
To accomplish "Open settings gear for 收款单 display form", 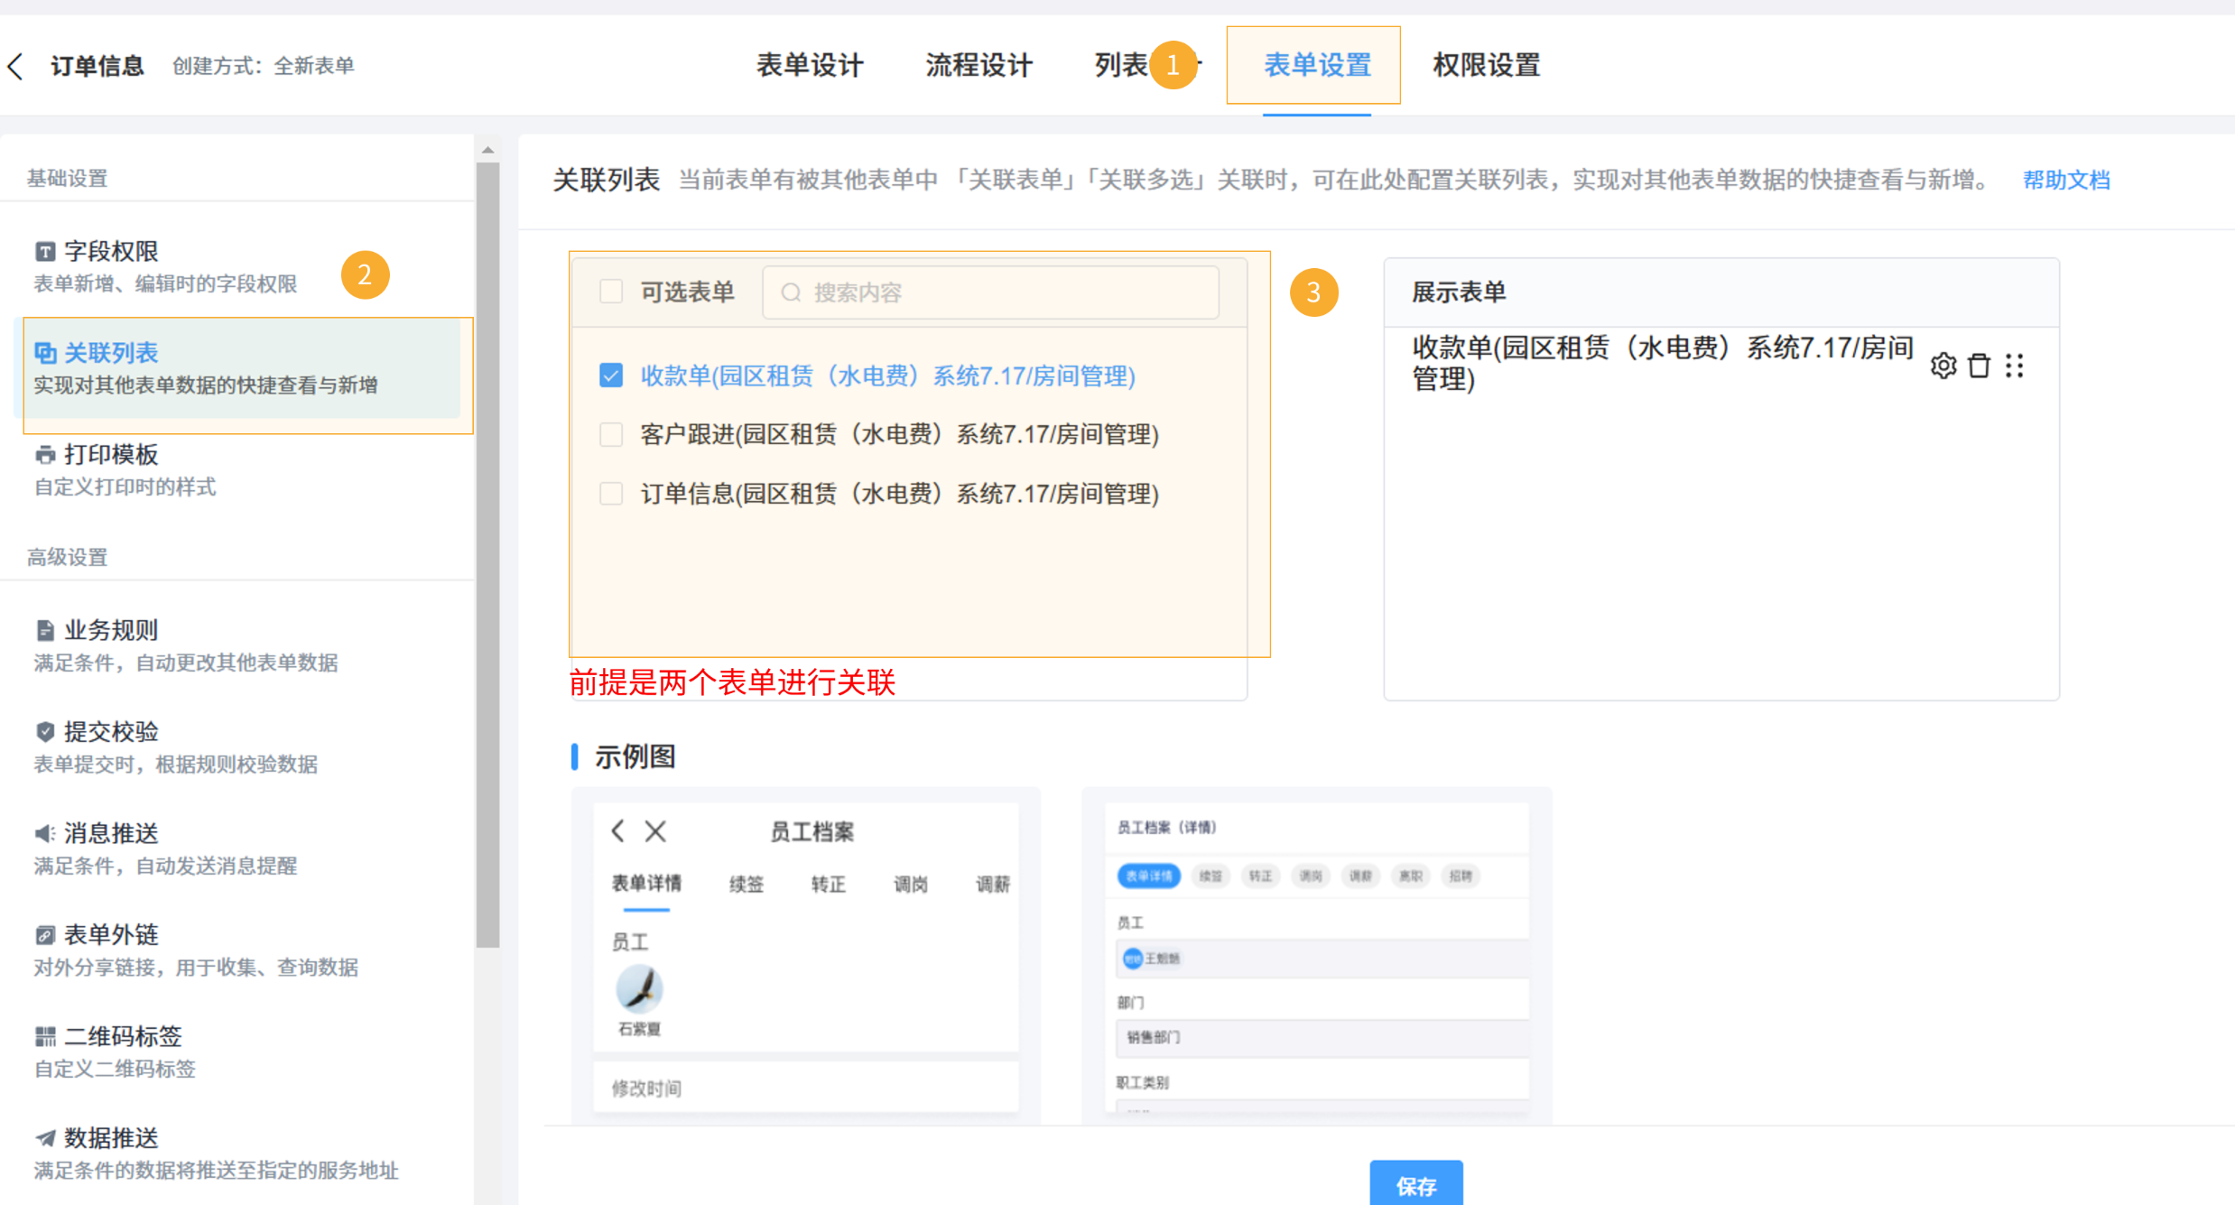I will click(1943, 366).
